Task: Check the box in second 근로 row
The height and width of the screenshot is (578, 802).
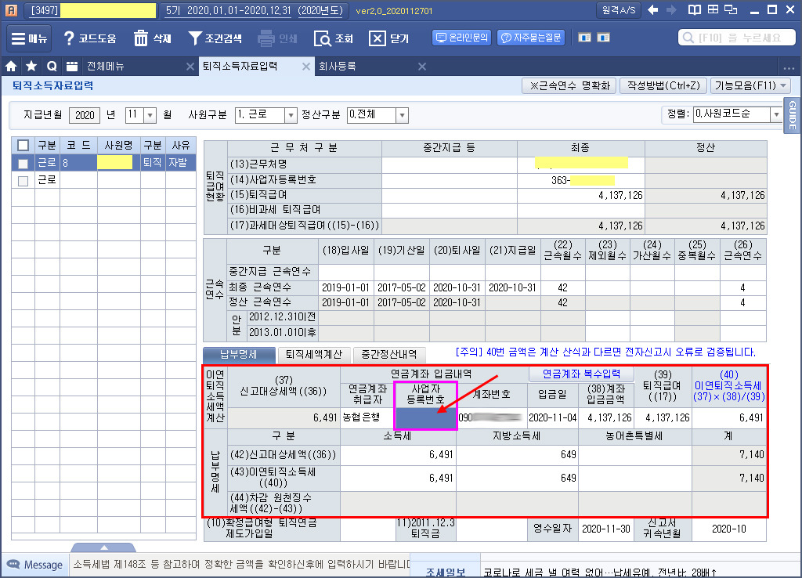Action: tap(23, 181)
